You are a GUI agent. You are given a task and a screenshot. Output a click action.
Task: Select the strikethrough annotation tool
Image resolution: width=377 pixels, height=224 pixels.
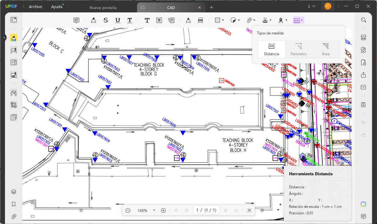click(x=106, y=20)
